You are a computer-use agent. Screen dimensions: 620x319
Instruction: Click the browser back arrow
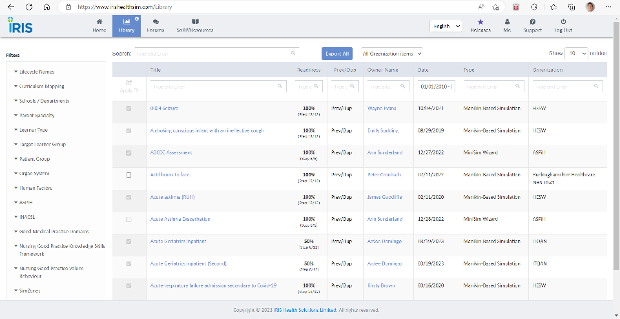point(11,6)
